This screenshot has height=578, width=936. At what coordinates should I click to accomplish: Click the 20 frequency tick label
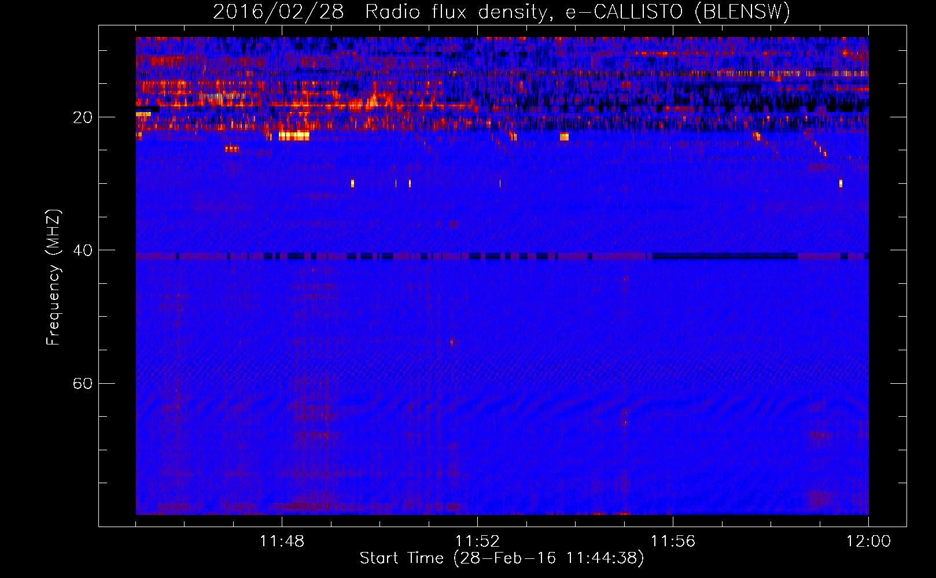point(82,117)
